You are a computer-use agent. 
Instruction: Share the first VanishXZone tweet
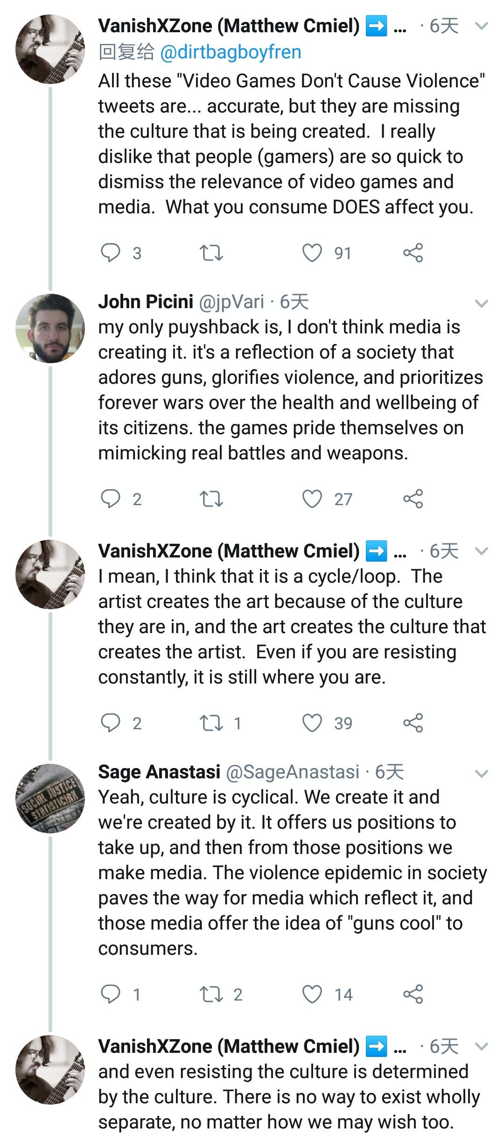[413, 253]
